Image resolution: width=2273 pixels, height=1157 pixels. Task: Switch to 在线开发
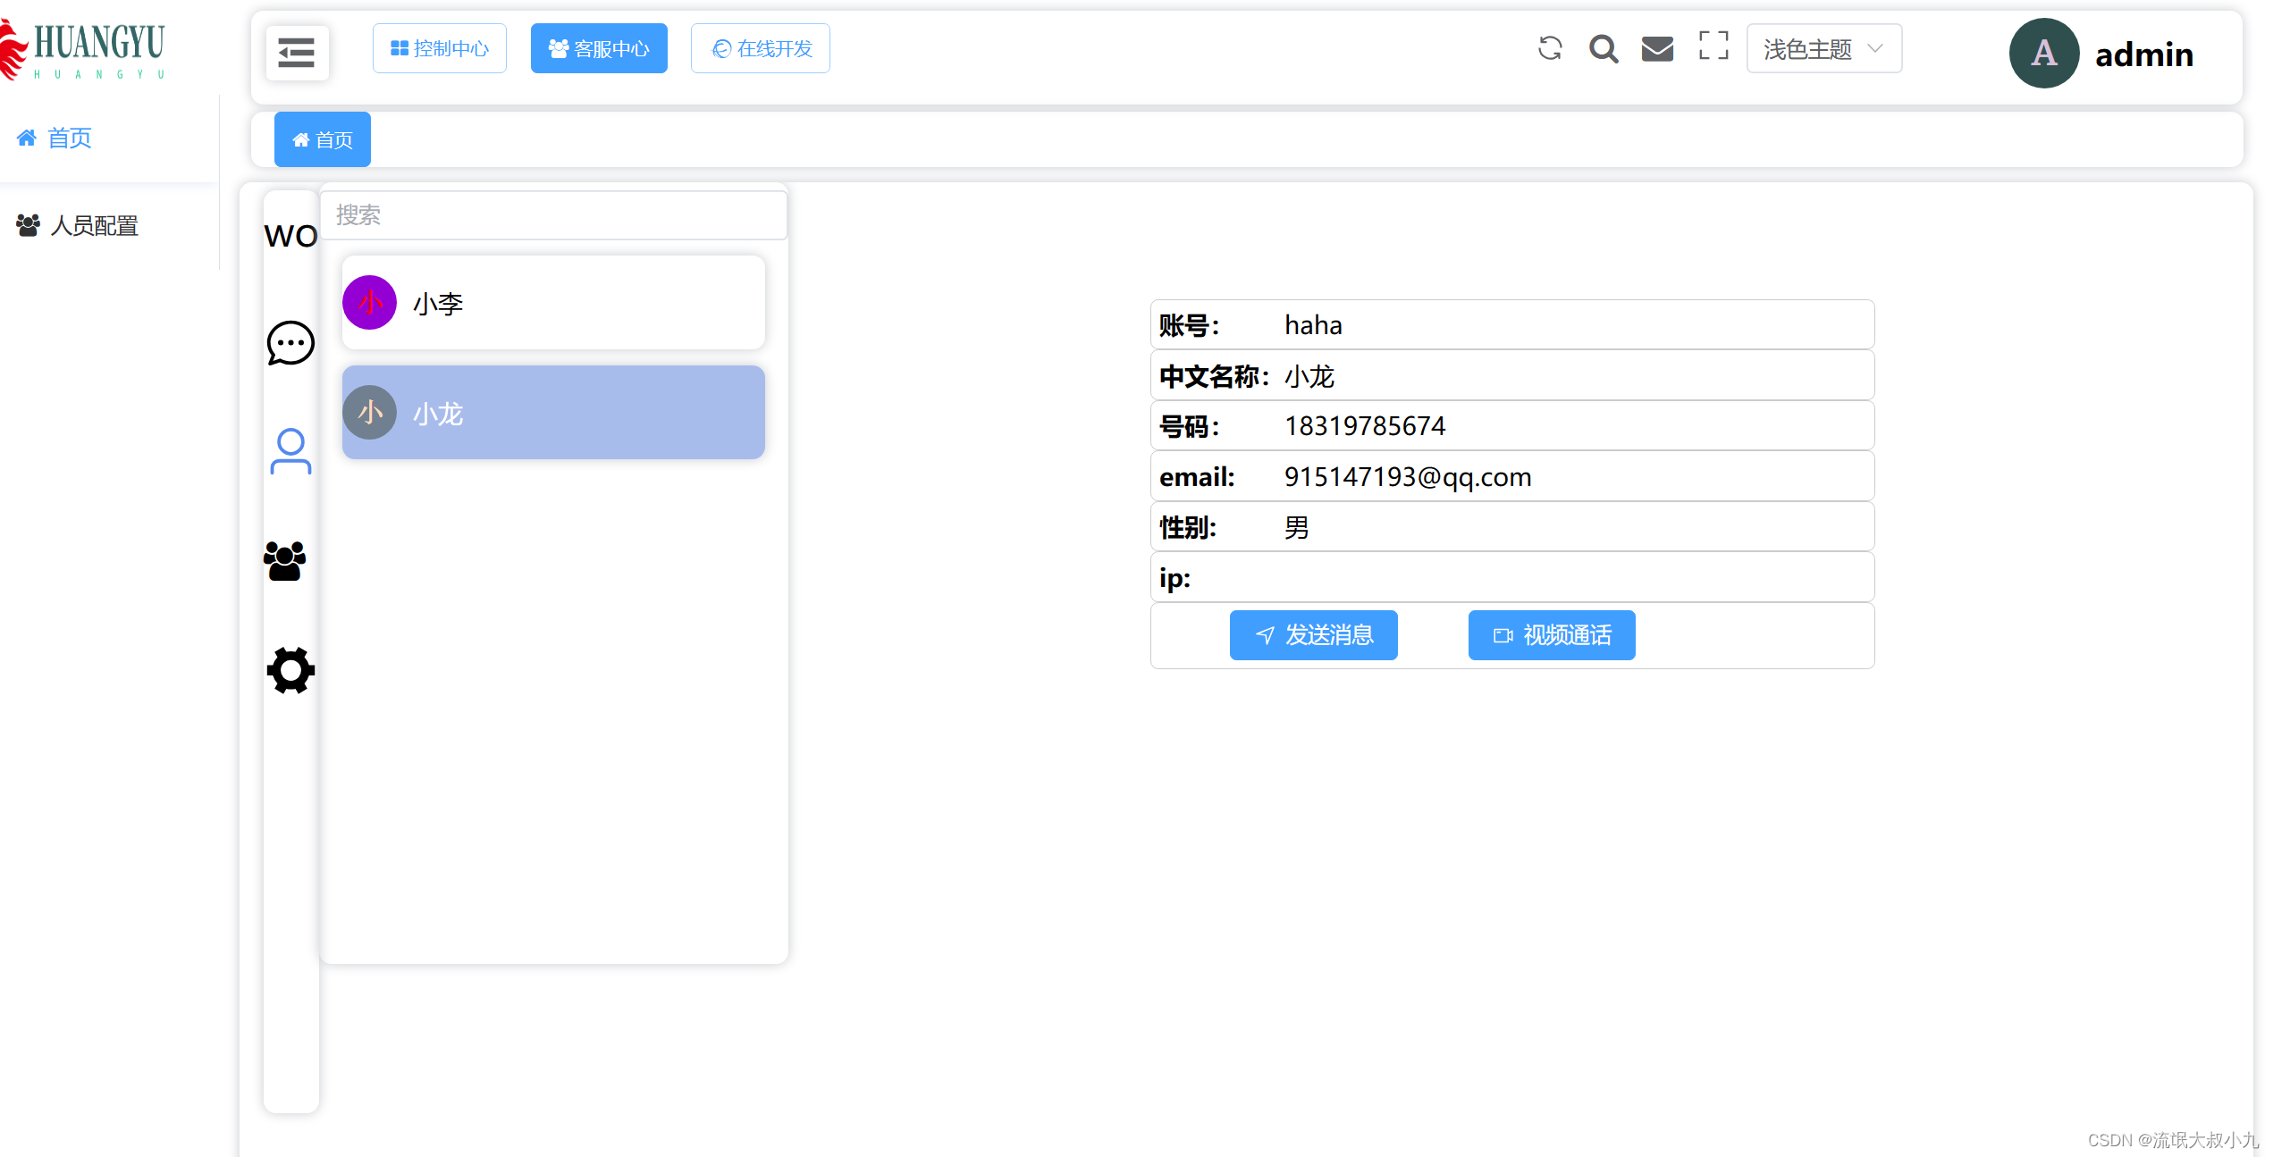[760, 47]
